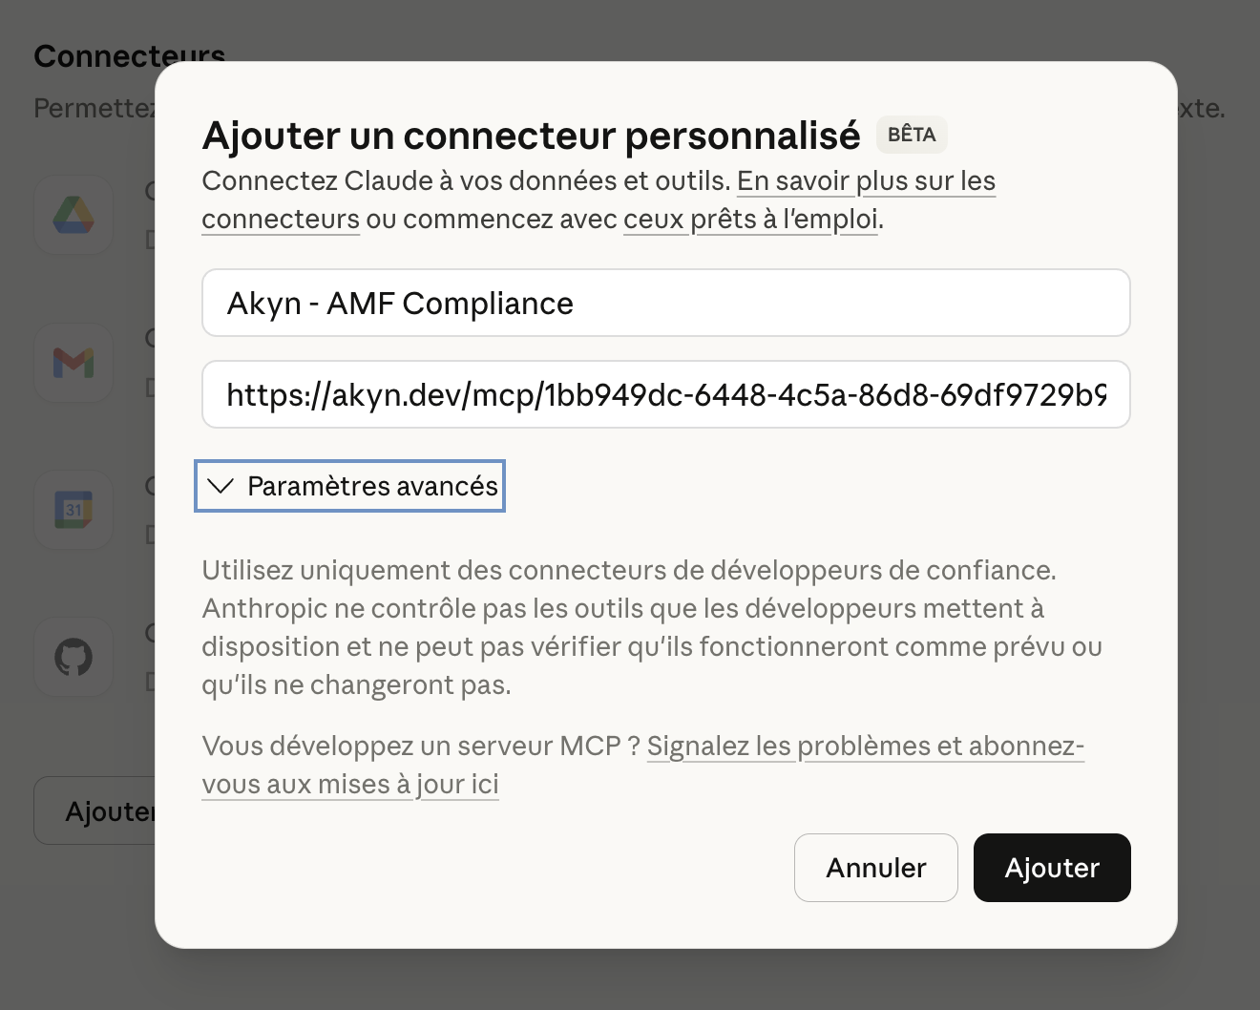Click the GitHub connector icon
The width and height of the screenshot is (1260, 1010).
pyautogui.click(x=73, y=657)
